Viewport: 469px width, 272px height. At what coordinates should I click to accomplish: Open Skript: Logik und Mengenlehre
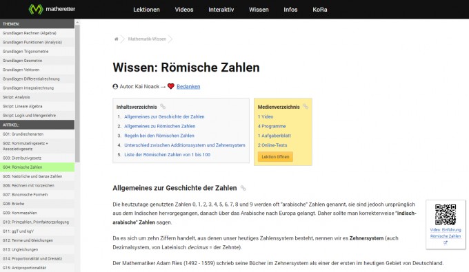pyautogui.click(x=37, y=115)
